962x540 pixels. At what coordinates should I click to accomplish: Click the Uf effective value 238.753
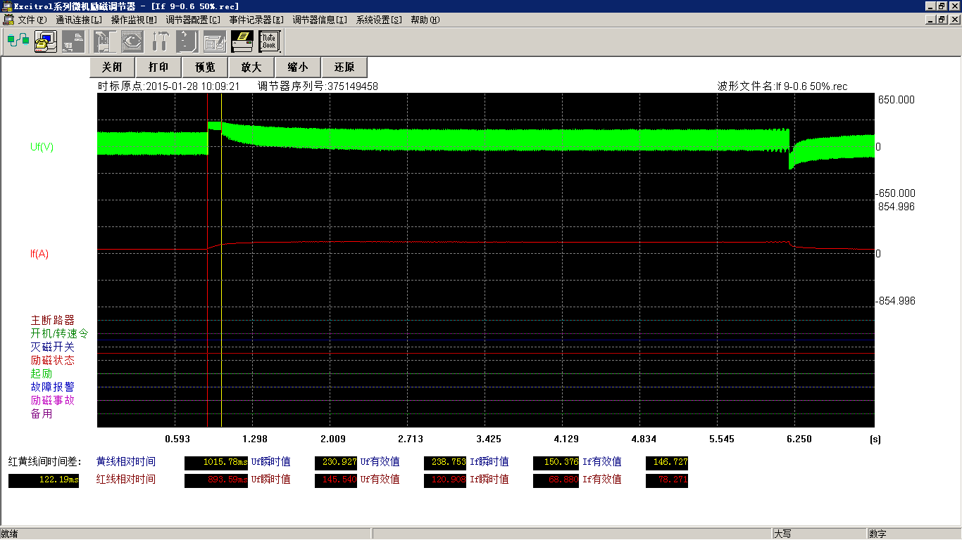(x=445, y=463)
